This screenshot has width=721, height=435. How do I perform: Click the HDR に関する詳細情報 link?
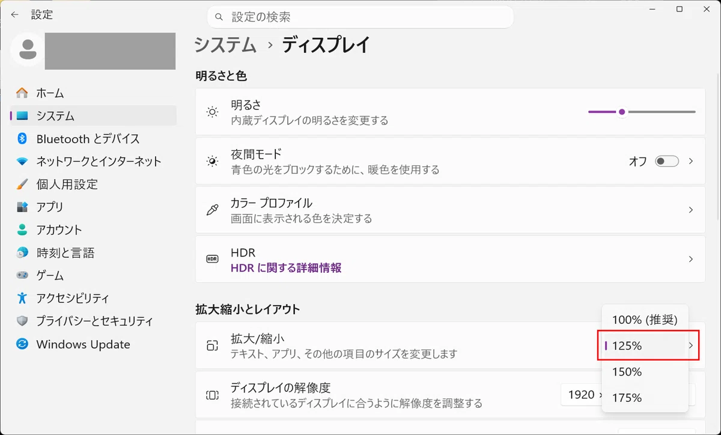point(286,268)
